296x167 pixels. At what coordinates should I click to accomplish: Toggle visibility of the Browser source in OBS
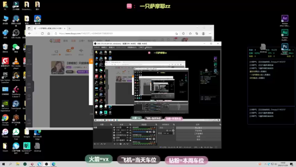(x=127, y=127)
